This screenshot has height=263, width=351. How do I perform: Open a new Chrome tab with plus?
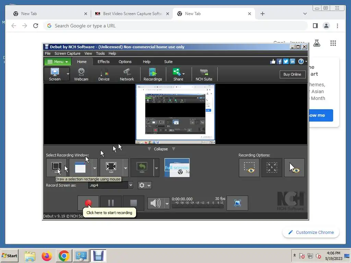click(262, 14)
